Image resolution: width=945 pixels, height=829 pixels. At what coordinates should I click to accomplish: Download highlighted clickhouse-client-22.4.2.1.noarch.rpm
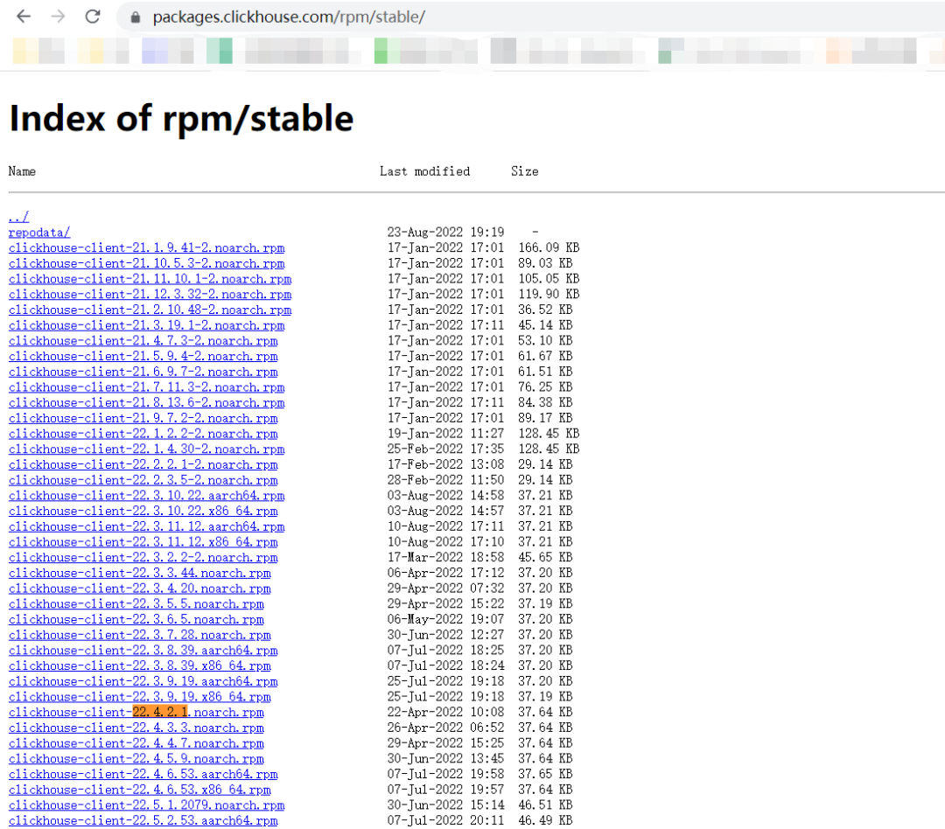tap(136, 712)
